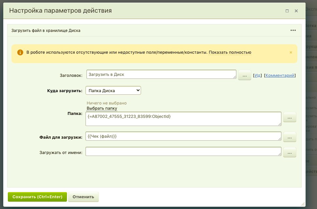The width and height of the screenshot is (317, 209).
Task: Click the 'Папка' expression text area
Action: click(x=183, y=118)
